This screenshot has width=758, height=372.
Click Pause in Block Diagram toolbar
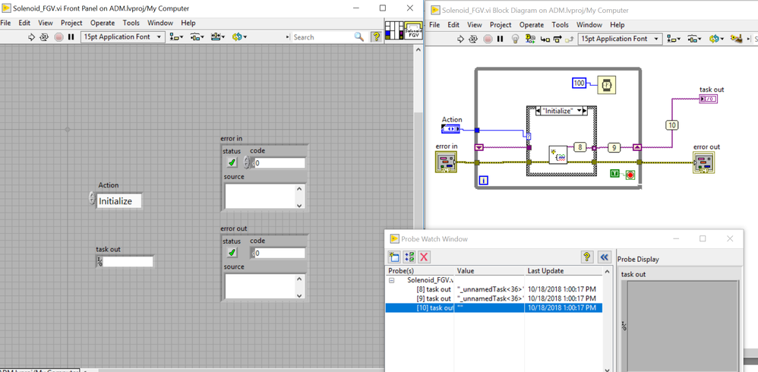[x=501, y=39]
